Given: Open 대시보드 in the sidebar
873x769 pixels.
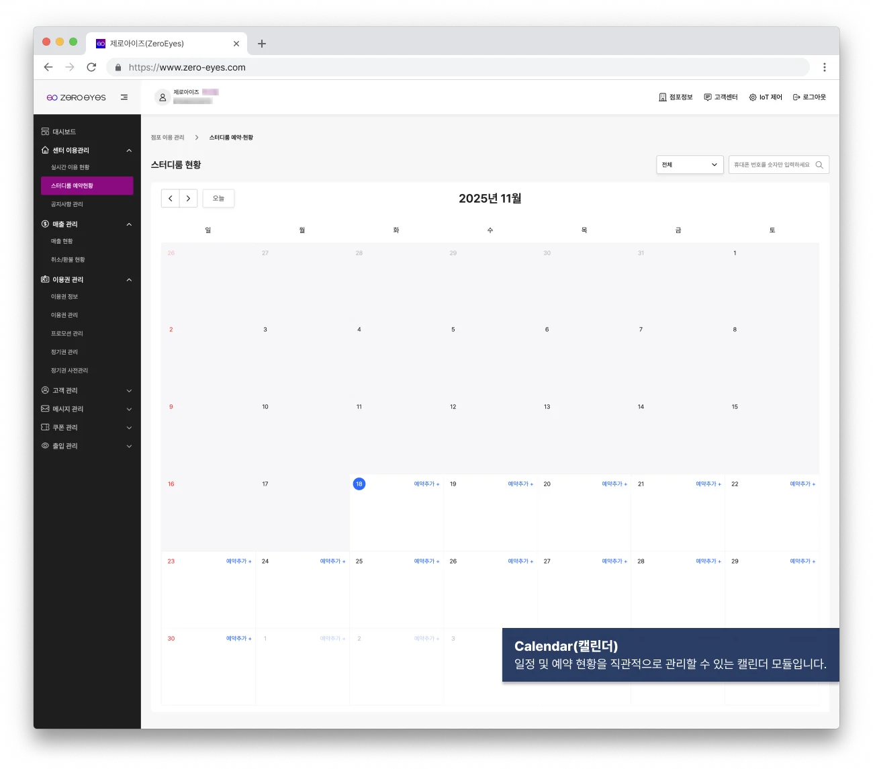Looking at the screenshot, I should 64,132.
